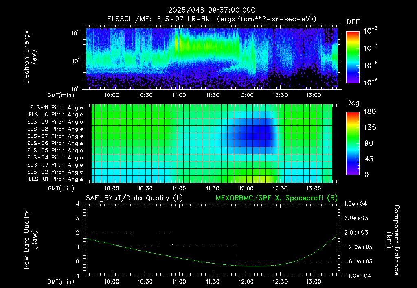Select the ELS-07 Pitch Angle row label
417x288 pixels.
55,136
